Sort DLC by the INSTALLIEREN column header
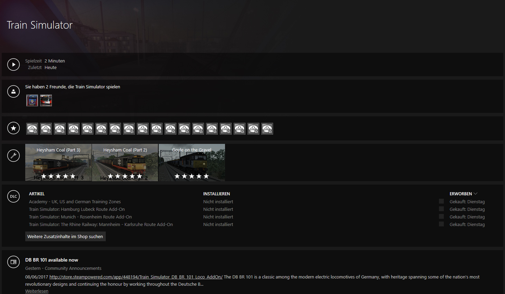This screenshot has height=294, width=505. click(216, 194)
